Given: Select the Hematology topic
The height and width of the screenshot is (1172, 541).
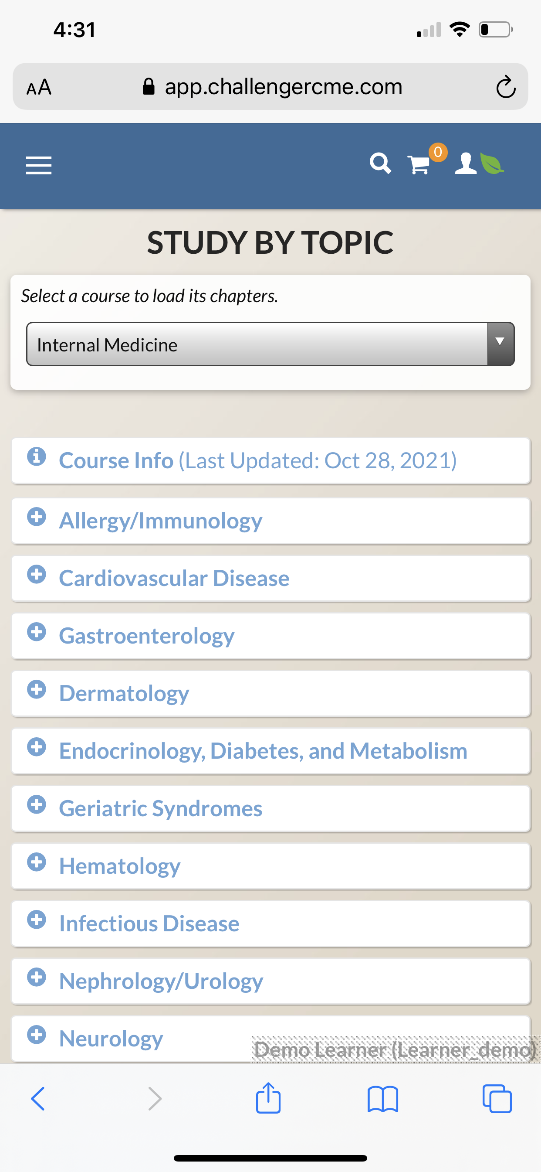Looking at the screenshot, I should pos(271,866).
